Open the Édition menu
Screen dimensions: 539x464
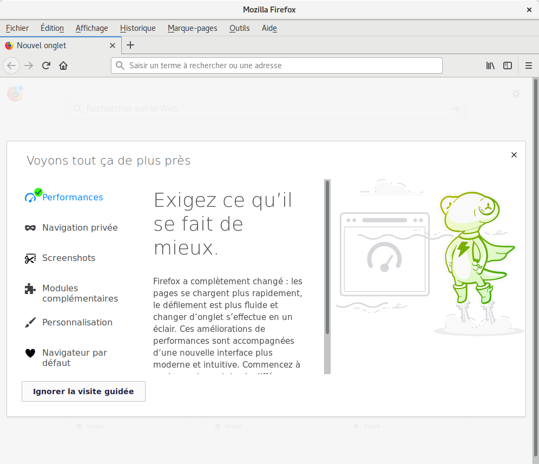[x=52, y=28]
